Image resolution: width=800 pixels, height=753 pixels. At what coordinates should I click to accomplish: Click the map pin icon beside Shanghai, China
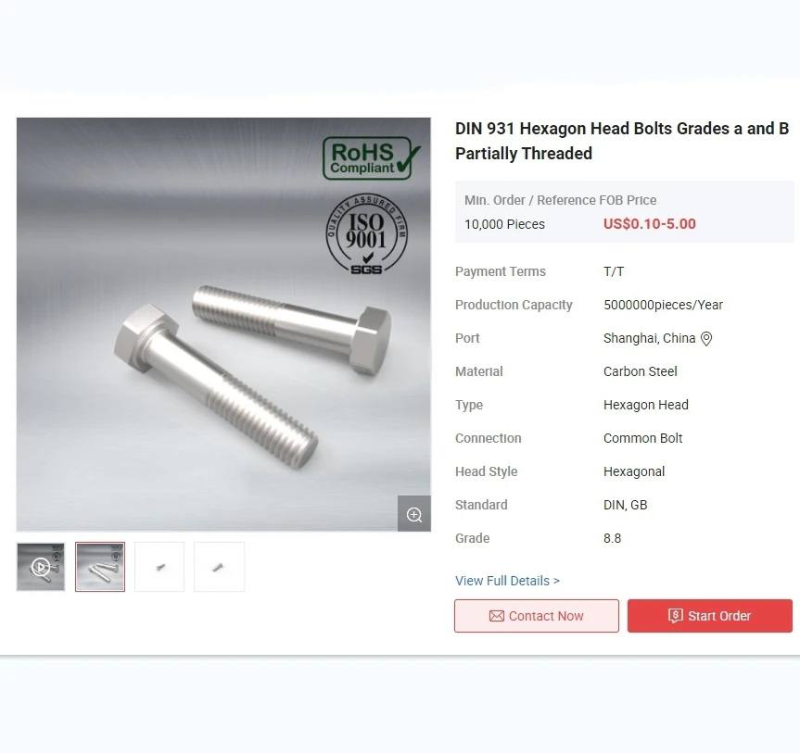pos(706,338)
